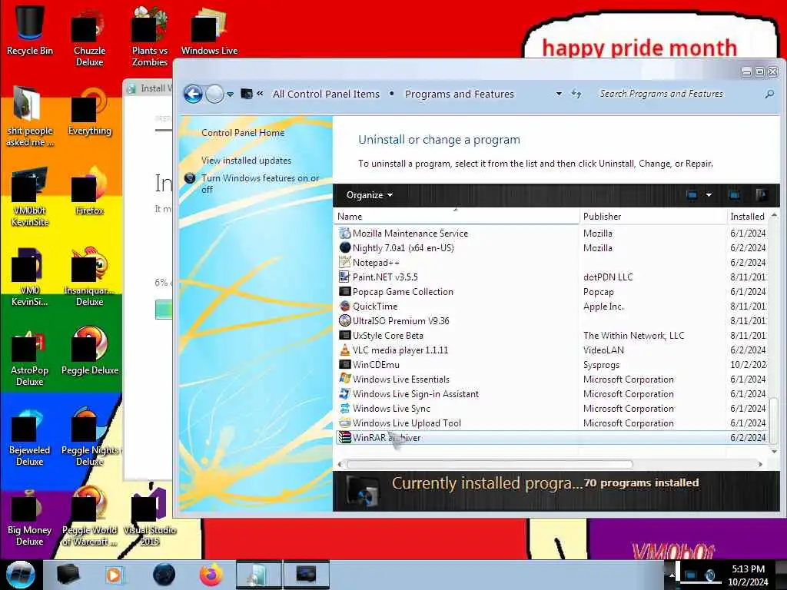Click the scroll down arrow in list
The width and height of the screenshot is (787, 590).
773,452
